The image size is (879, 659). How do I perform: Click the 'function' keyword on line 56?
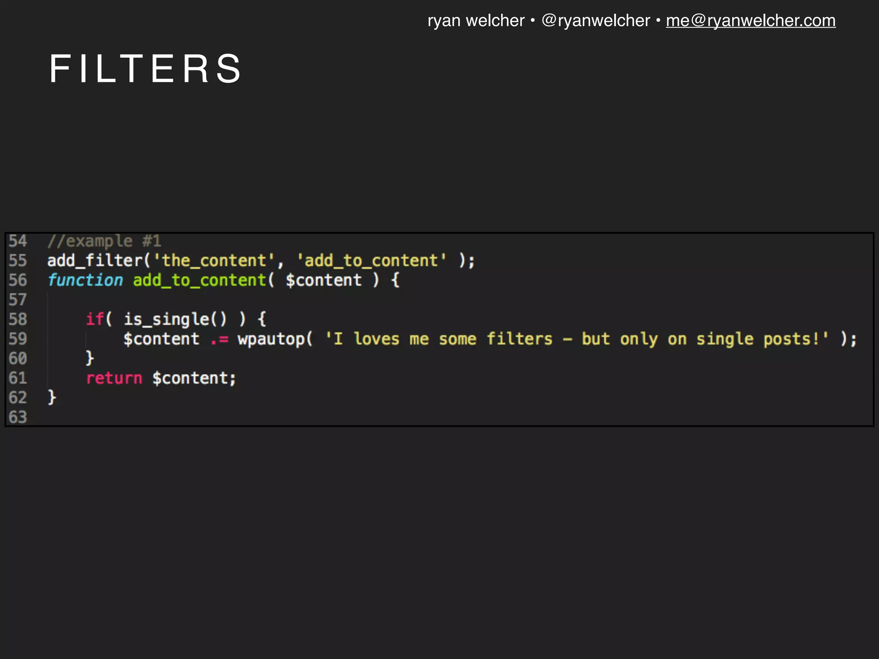(x=85, y=280)
